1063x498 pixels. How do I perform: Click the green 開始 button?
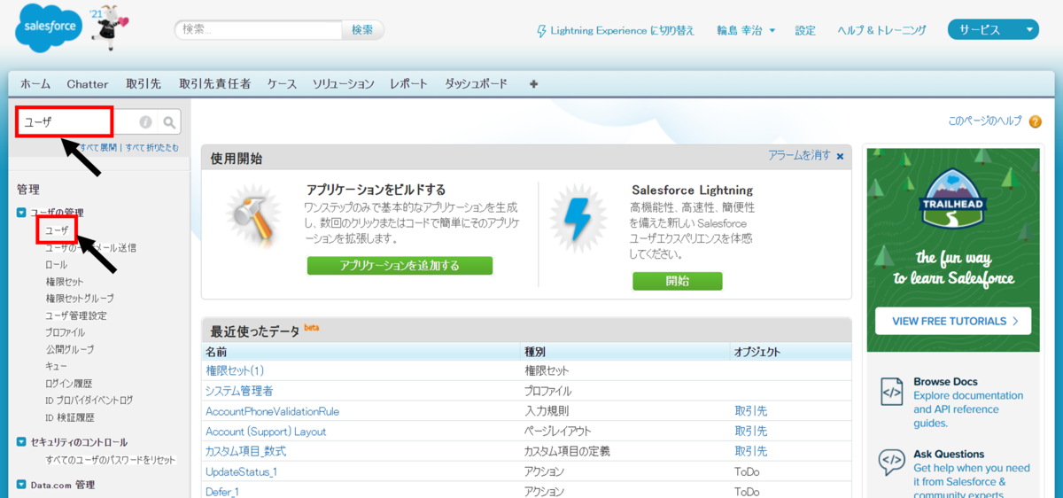[x=677, y=281]
